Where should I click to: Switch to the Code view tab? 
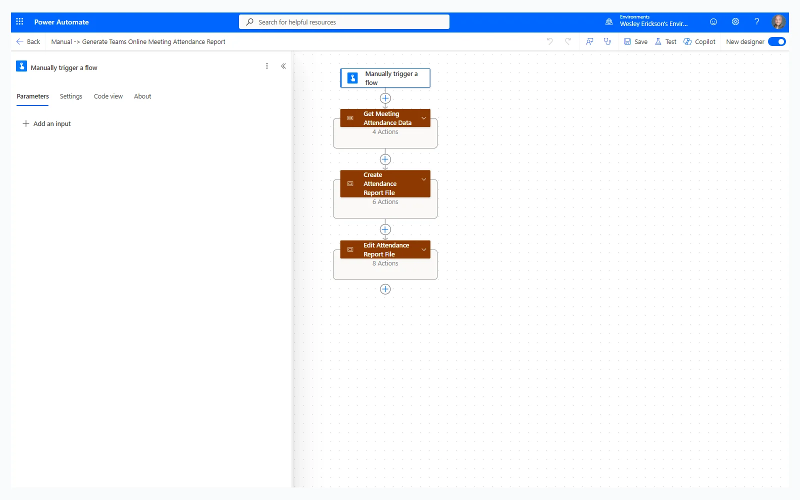click(108, 96)
